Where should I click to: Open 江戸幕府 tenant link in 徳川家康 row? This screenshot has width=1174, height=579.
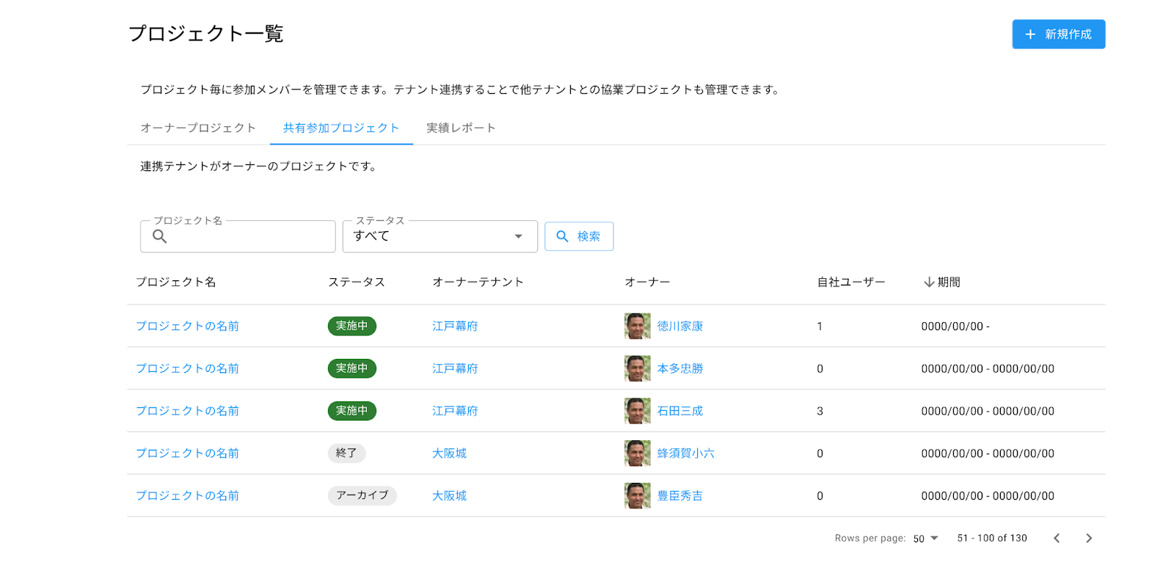coord(455,326)
